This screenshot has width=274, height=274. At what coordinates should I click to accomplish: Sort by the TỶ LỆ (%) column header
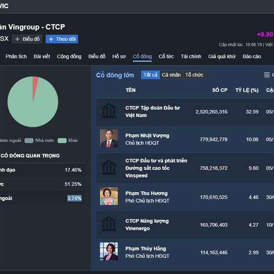click(247, 90)
